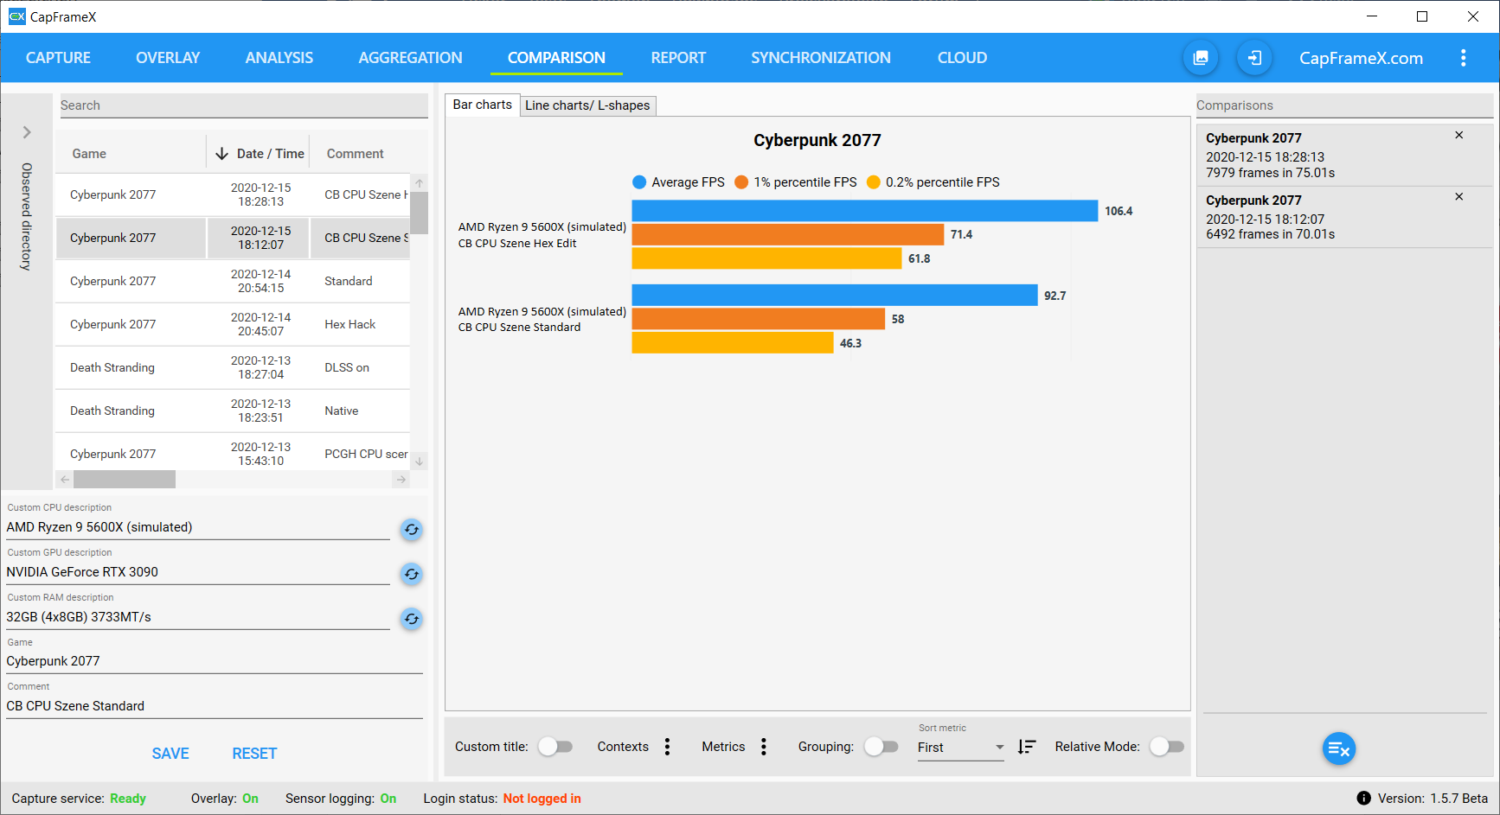Switch to Line charts/ L-shapes tab
The image size is (1500, 815).
click(x=587, y=105)
